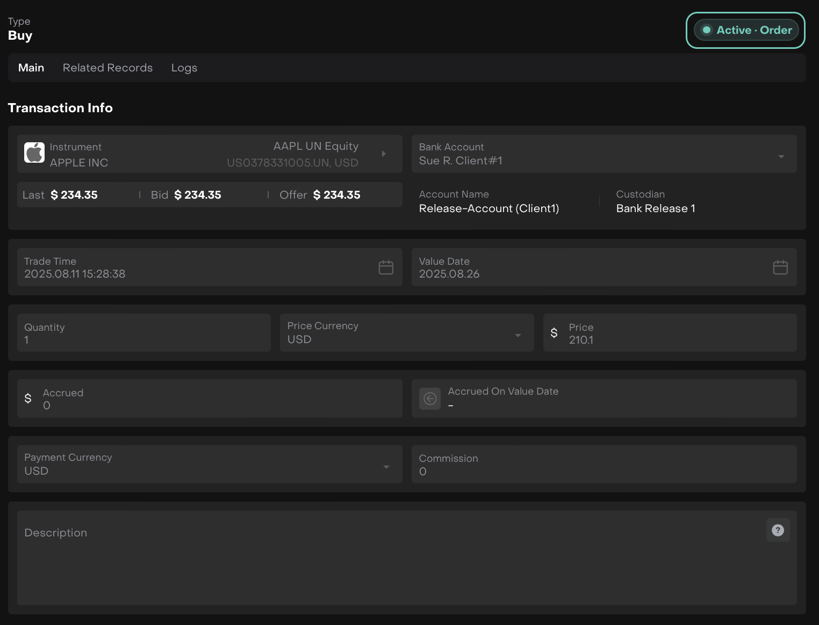Click the dollar sign beside Accrued
Image resolution: width=819 pixels, height=625 pixels.
coord(28,398)
